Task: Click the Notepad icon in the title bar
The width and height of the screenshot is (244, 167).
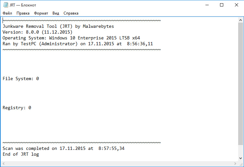Action: (x=5, y=5)
